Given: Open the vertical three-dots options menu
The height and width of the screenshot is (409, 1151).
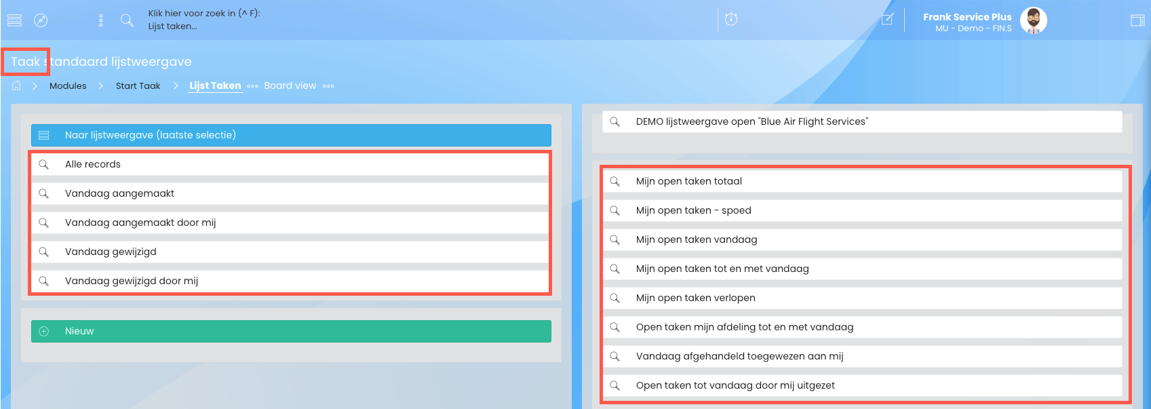Looking at the screenshot, I should pos(101,20).
